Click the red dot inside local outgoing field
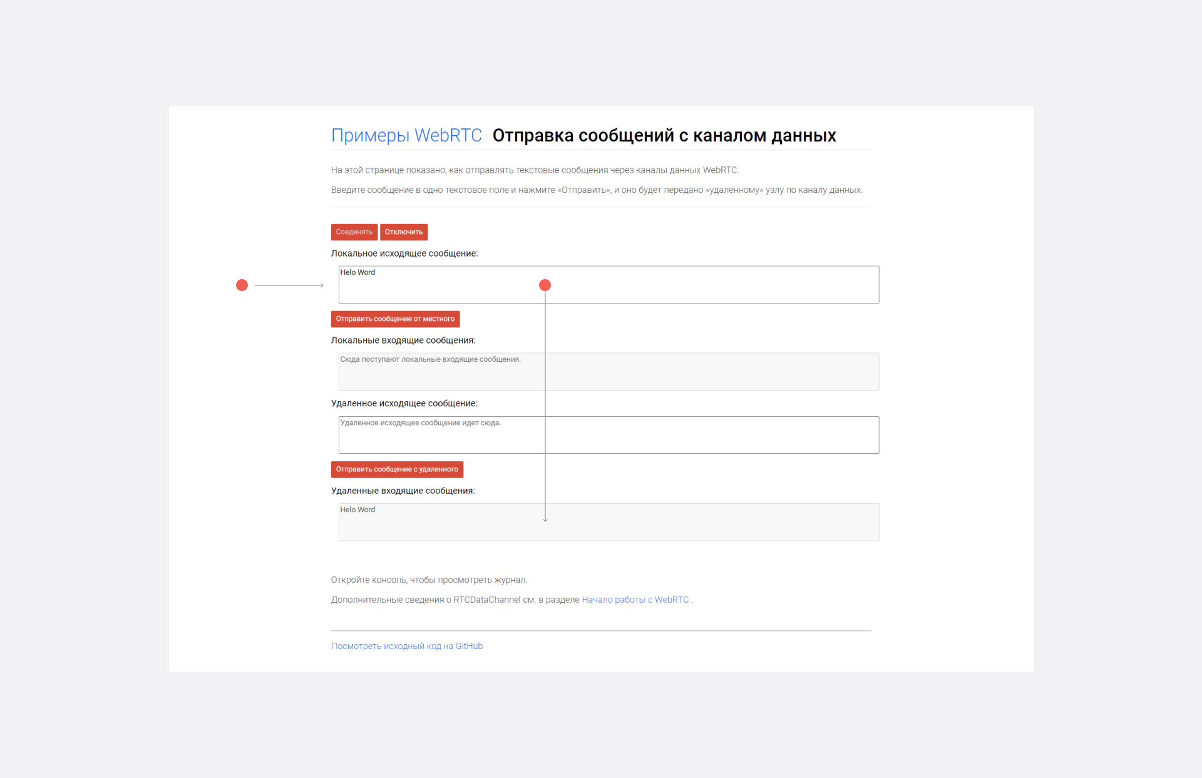The width and height of the screenshot is (1202, 778). click(x=545, y=285)
